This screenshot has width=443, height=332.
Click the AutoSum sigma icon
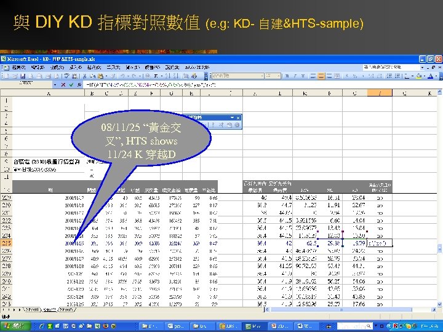[x=156, y=76]
